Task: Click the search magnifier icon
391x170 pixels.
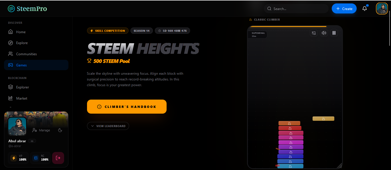Action: click(x=269, y=9)
